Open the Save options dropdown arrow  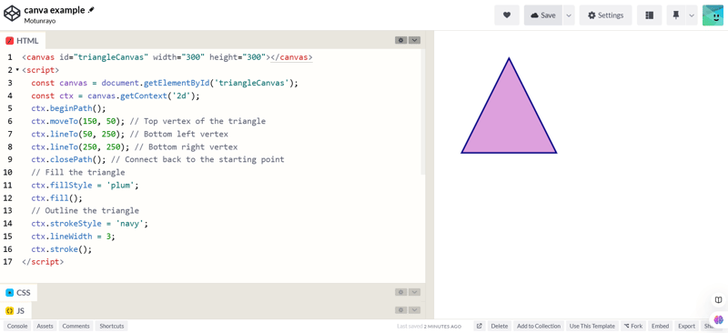tap(569, 15)
